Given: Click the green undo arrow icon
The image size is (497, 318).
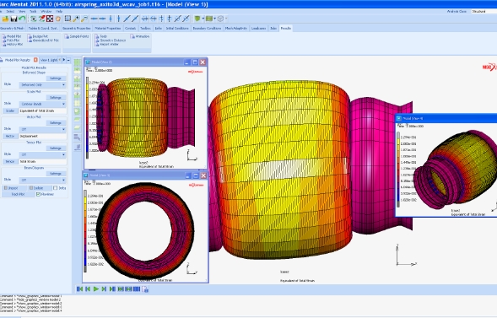Looking at the screenshot, I should pos(22,19).
